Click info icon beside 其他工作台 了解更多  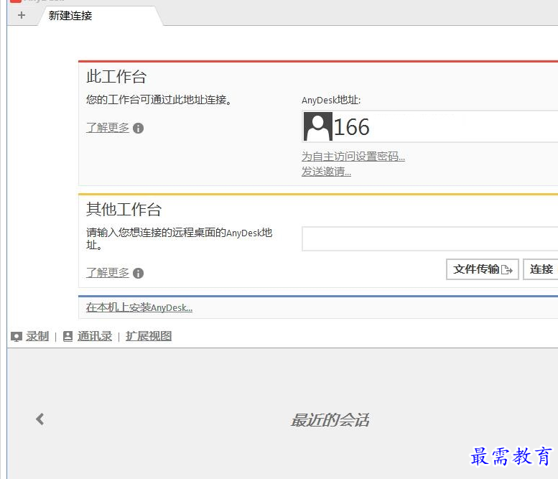(x=138, y=273)
